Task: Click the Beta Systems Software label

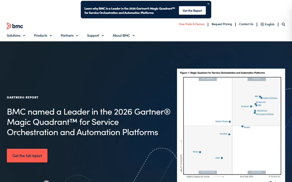Action: pos(265,114)
